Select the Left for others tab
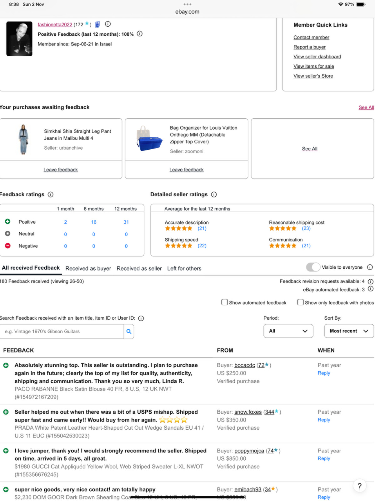The height and width of the screenshot is (501, 375). (184, 268)
